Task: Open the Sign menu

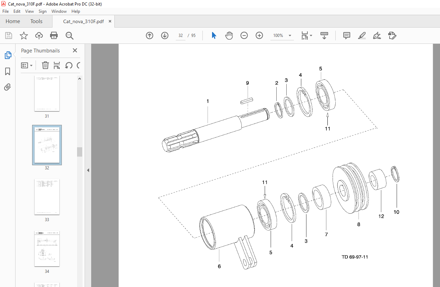Action: coord(42,11)
